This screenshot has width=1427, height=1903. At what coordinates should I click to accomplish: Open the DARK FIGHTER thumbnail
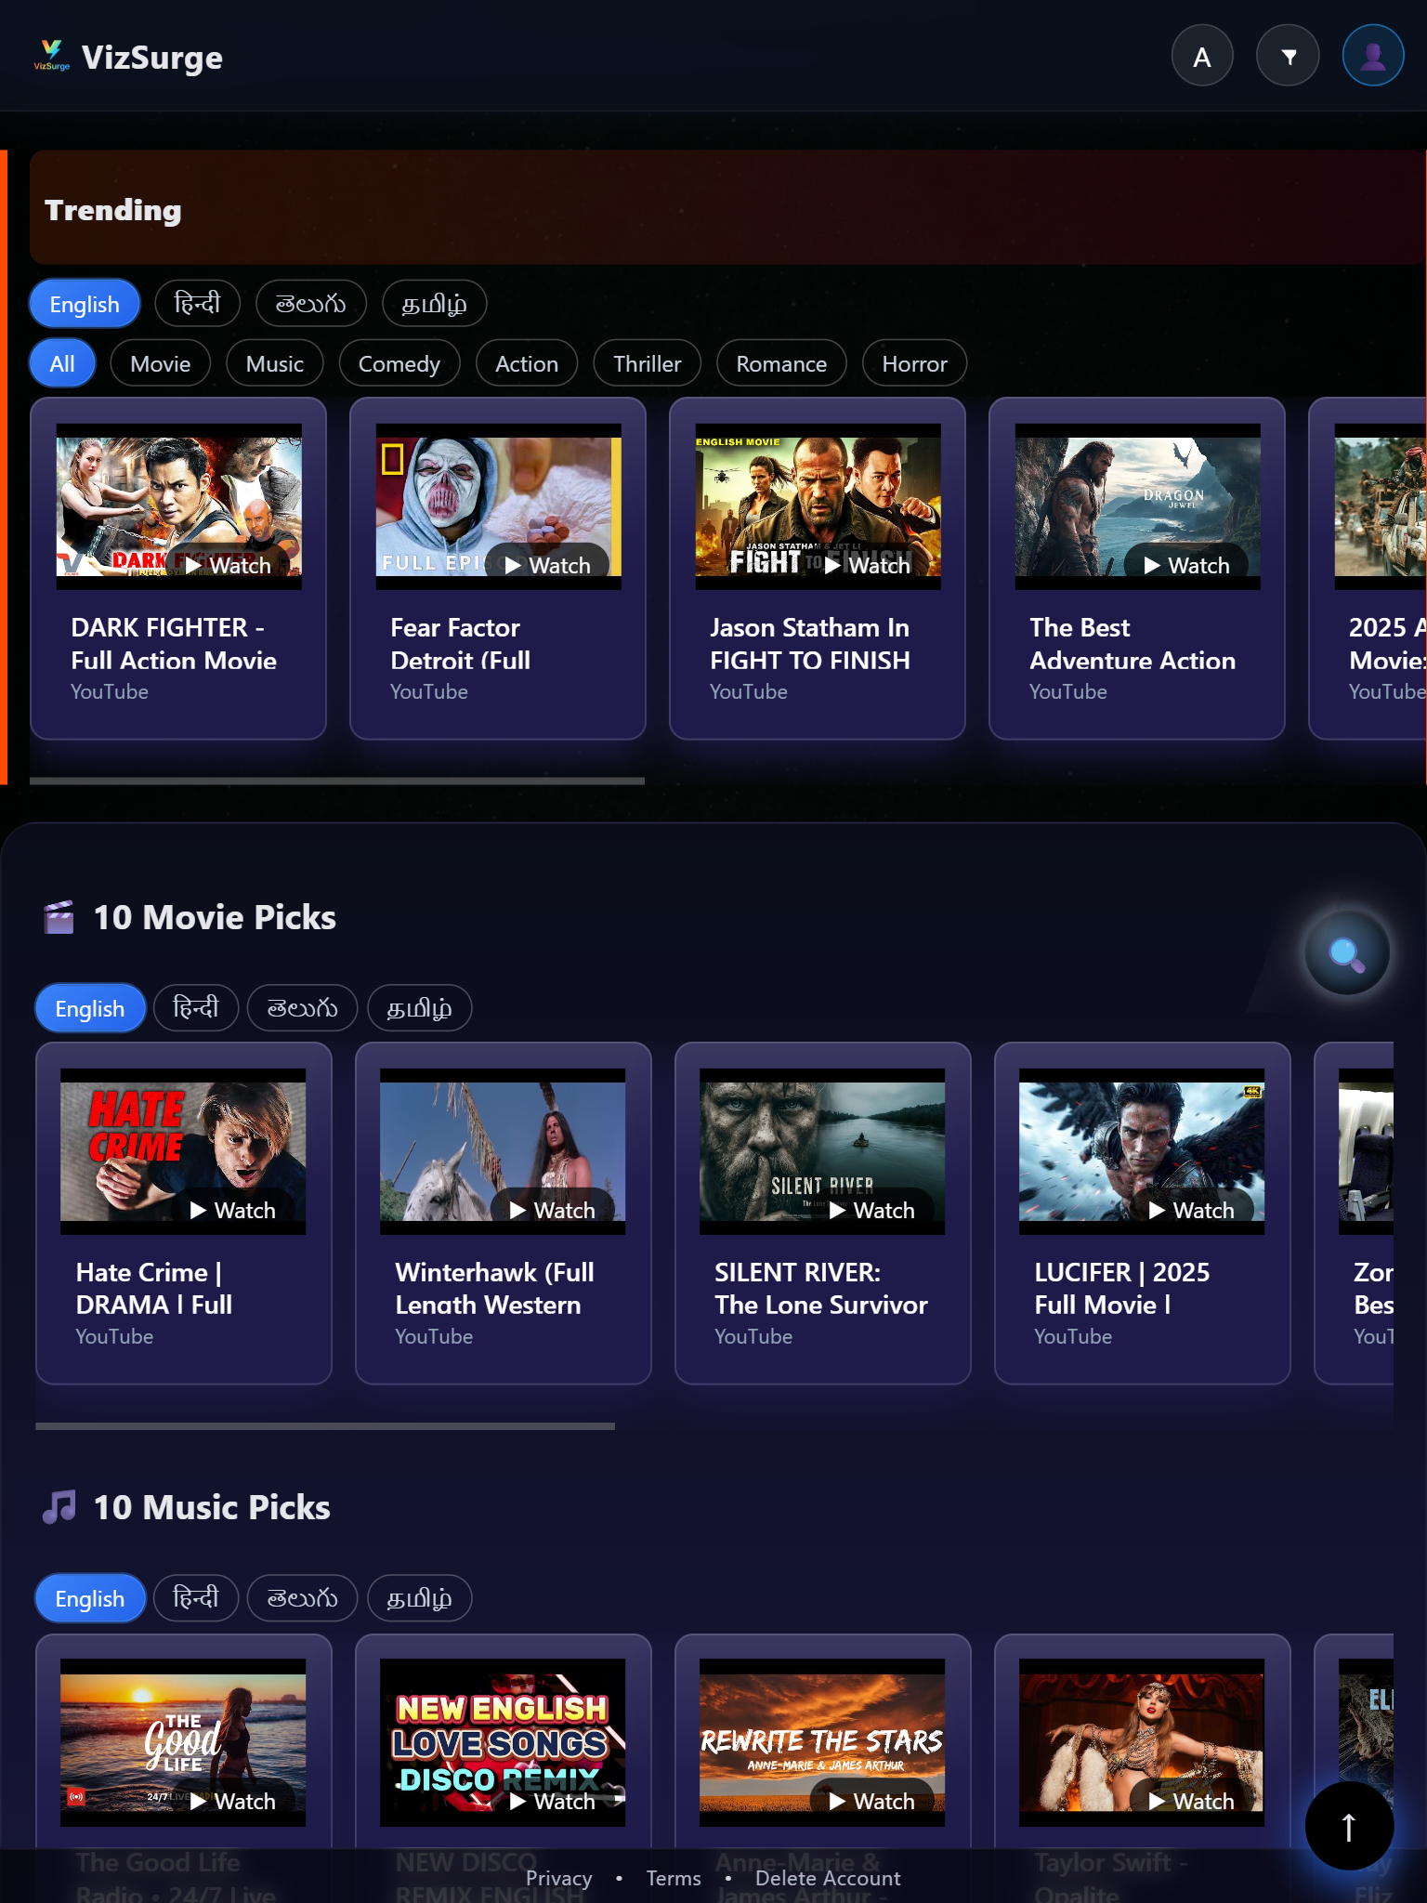[x=179, y=506]
